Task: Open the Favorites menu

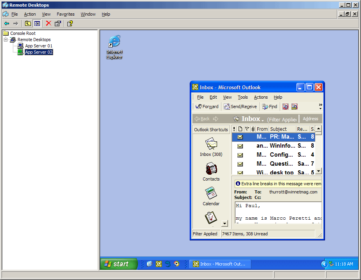Action: [x=66, y=14]
